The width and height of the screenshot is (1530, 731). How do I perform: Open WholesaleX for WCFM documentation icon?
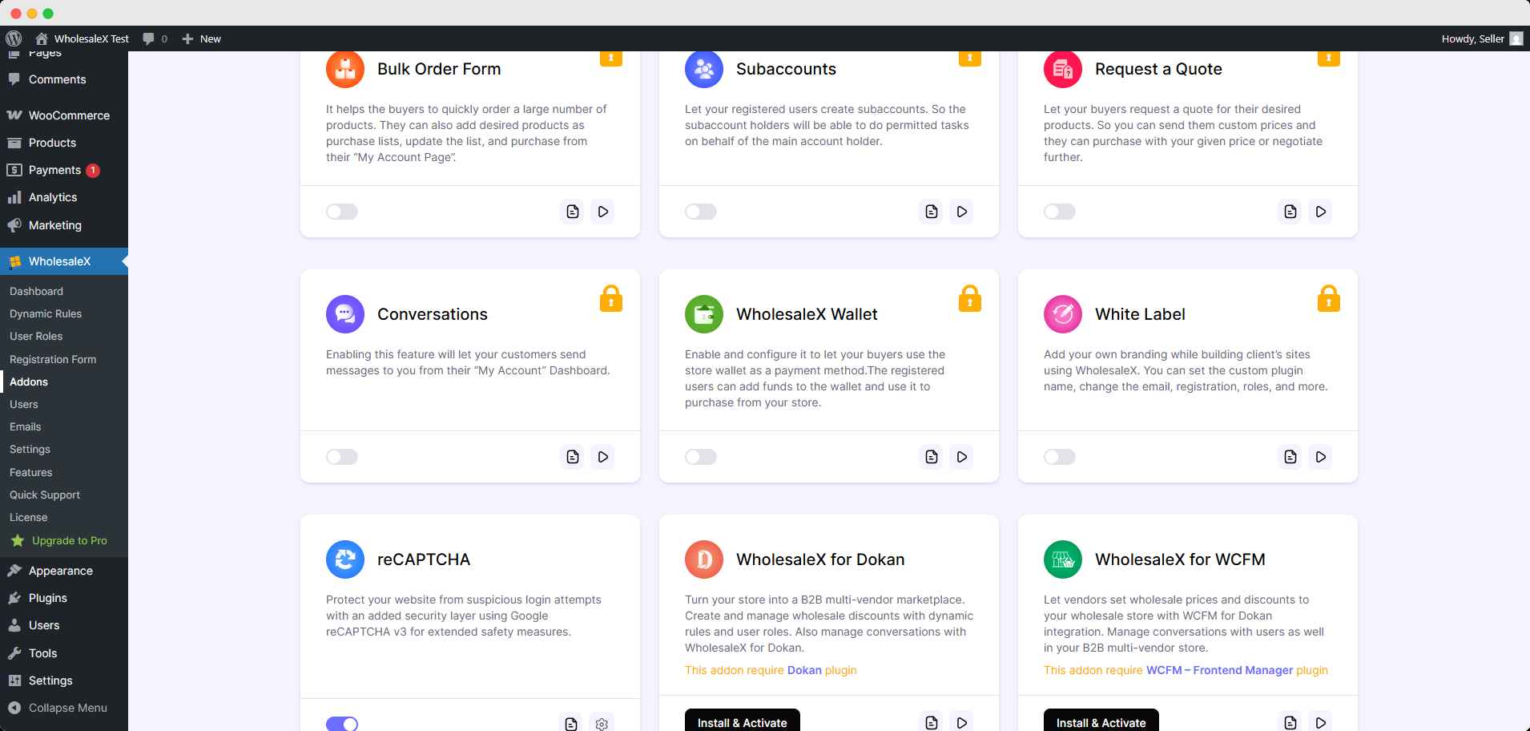click(x=1290, y=723)
